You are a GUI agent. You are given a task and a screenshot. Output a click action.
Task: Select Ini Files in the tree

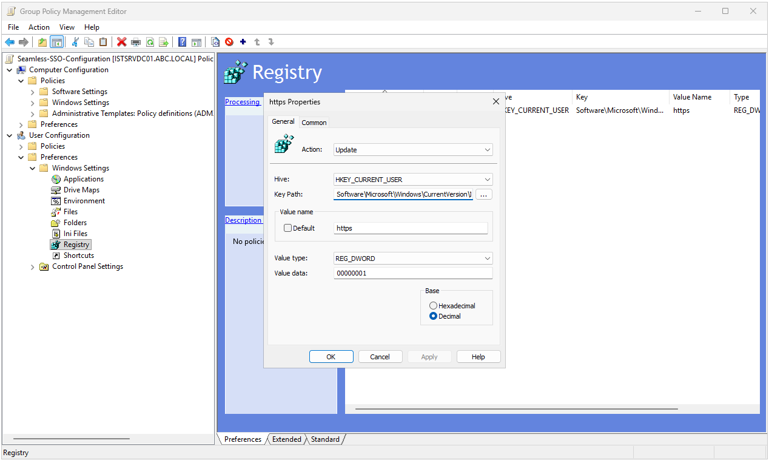pos(75,234)
